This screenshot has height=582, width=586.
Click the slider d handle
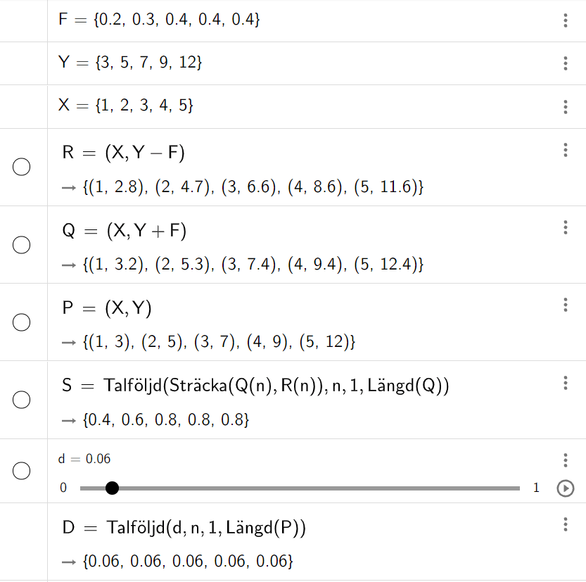112,488
